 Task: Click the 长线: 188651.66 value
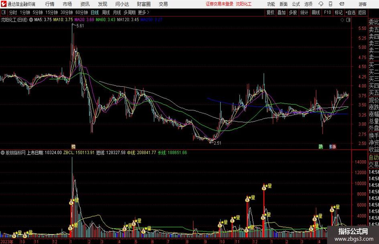[x=172, y=153]
